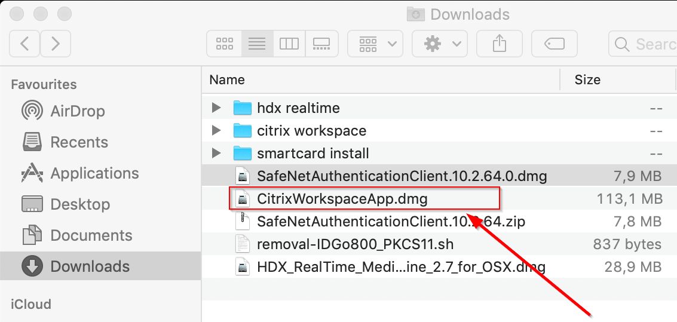Select the hdx realtime folder icon
The width and height of the screenshot is (677, 322).
tap(242, 108)
